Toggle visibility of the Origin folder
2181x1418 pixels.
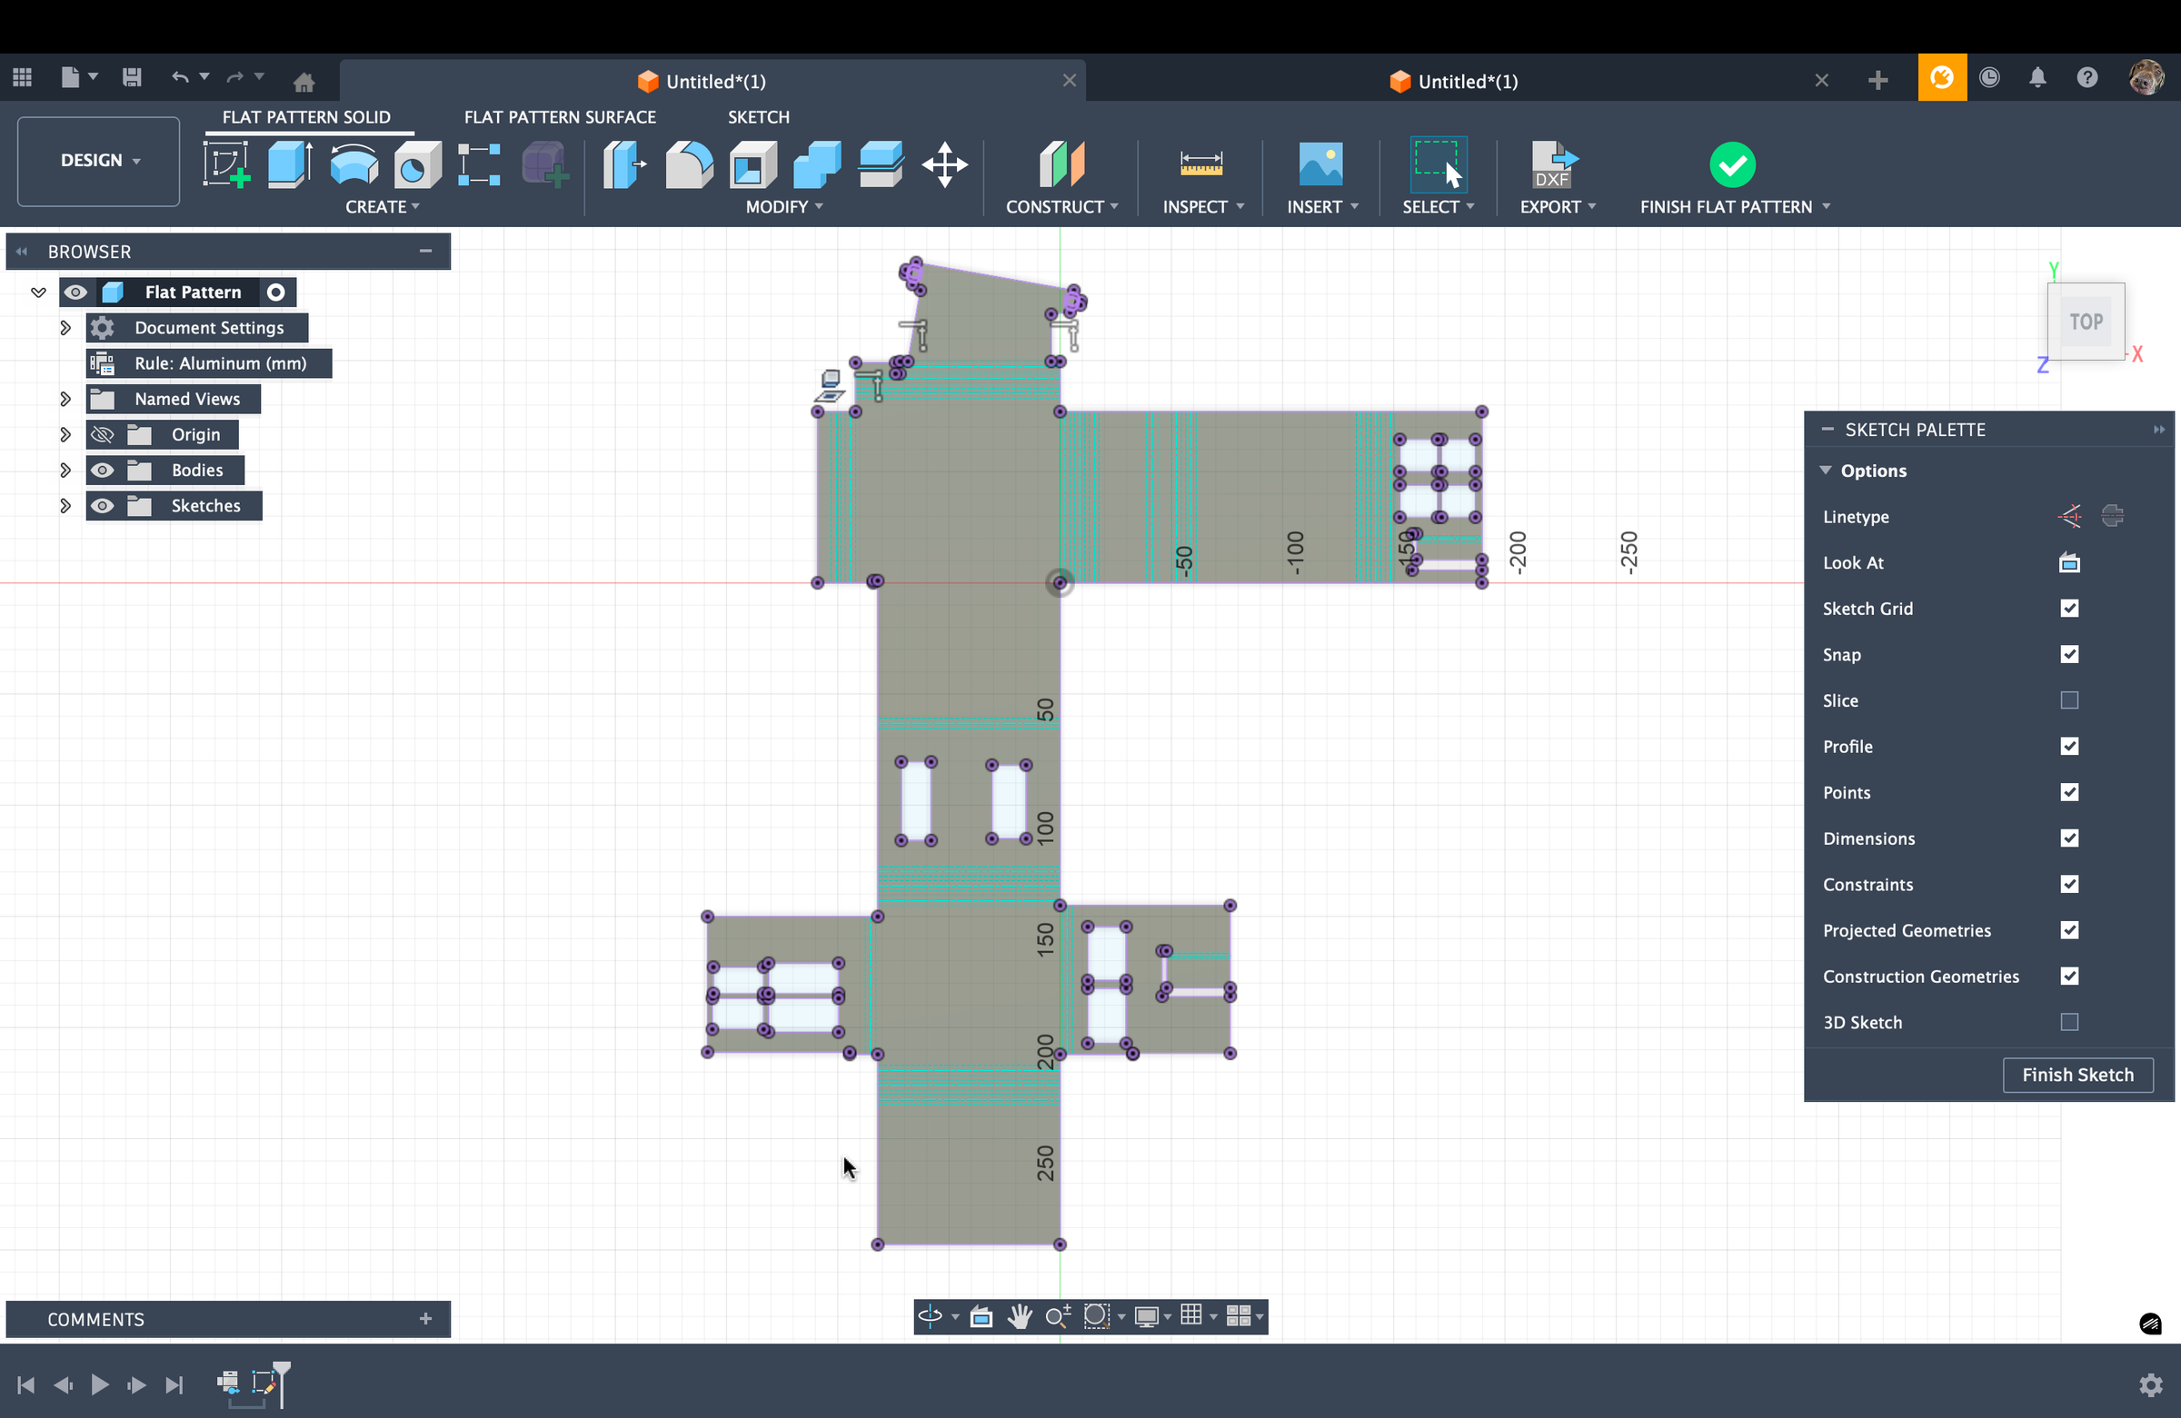[103, 434]
